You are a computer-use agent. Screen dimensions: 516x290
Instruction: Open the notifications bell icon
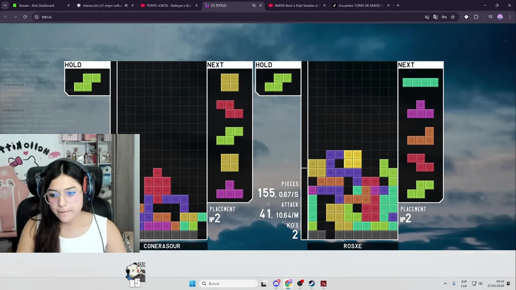tap(509, 284)
